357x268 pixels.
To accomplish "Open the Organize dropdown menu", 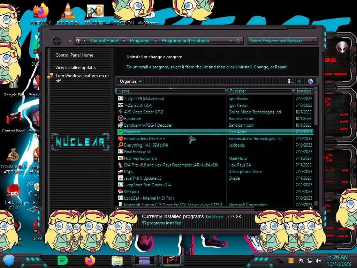I will coord(131,81).
